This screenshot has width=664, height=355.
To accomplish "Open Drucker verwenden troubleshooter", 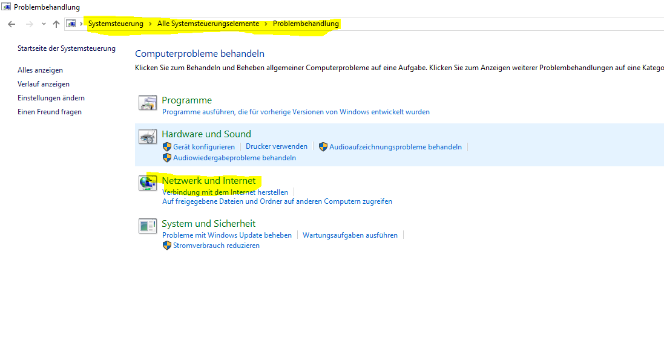I will 277,146.
